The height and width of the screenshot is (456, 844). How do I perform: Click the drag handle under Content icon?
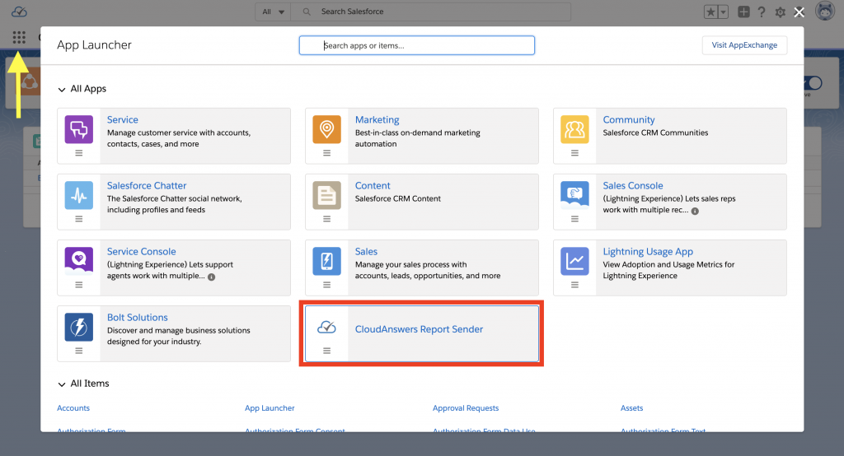pyautogui.click(x=326, y=219)
